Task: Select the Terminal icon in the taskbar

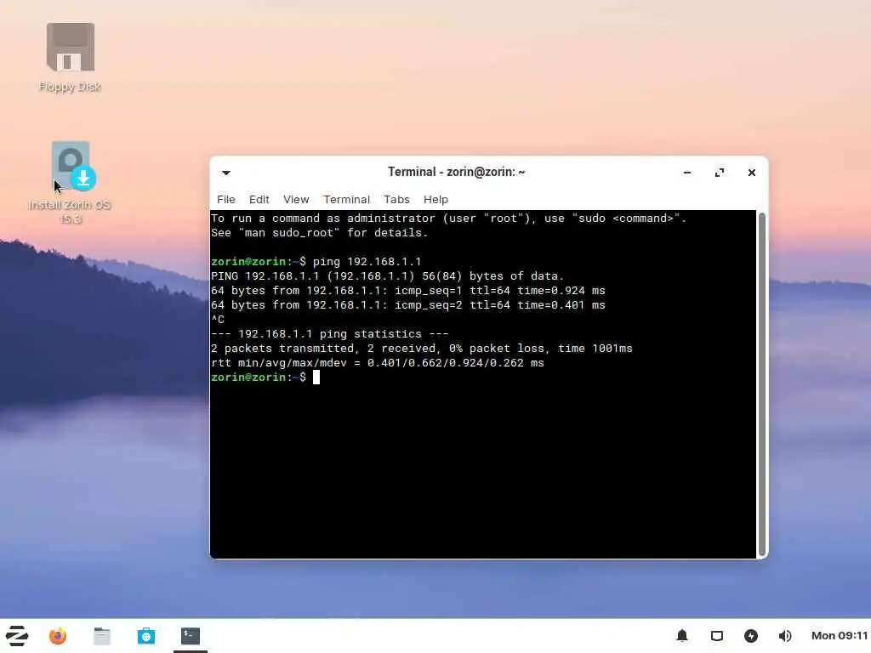Action: (x=191, y=636)
